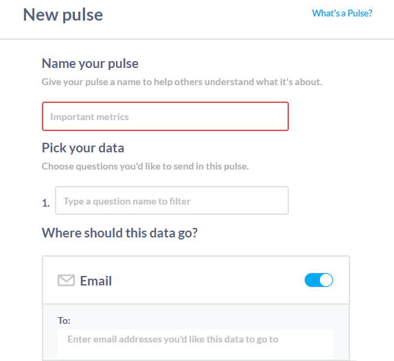Click the blue track of the Email switch
Viewport: 394px width, 361px height.
point(312,280)
